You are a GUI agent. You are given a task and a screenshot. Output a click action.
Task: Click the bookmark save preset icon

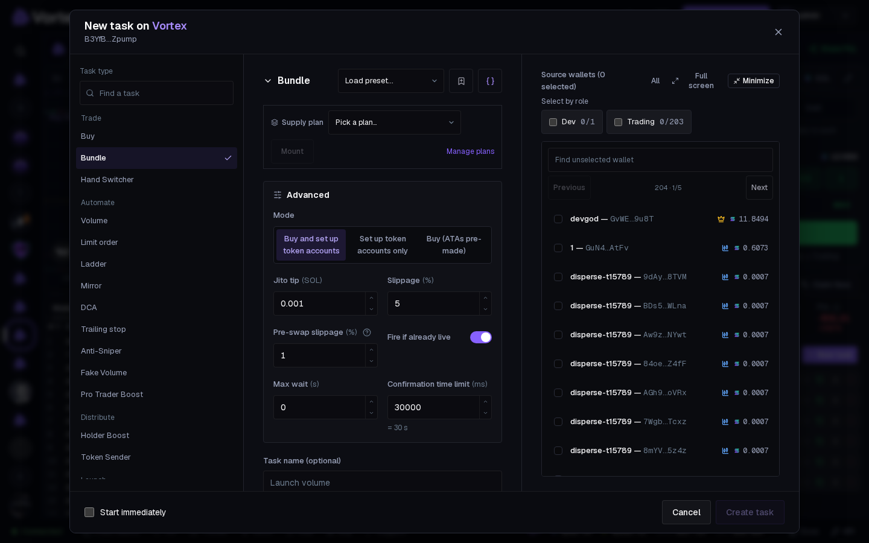pos(461,81)
